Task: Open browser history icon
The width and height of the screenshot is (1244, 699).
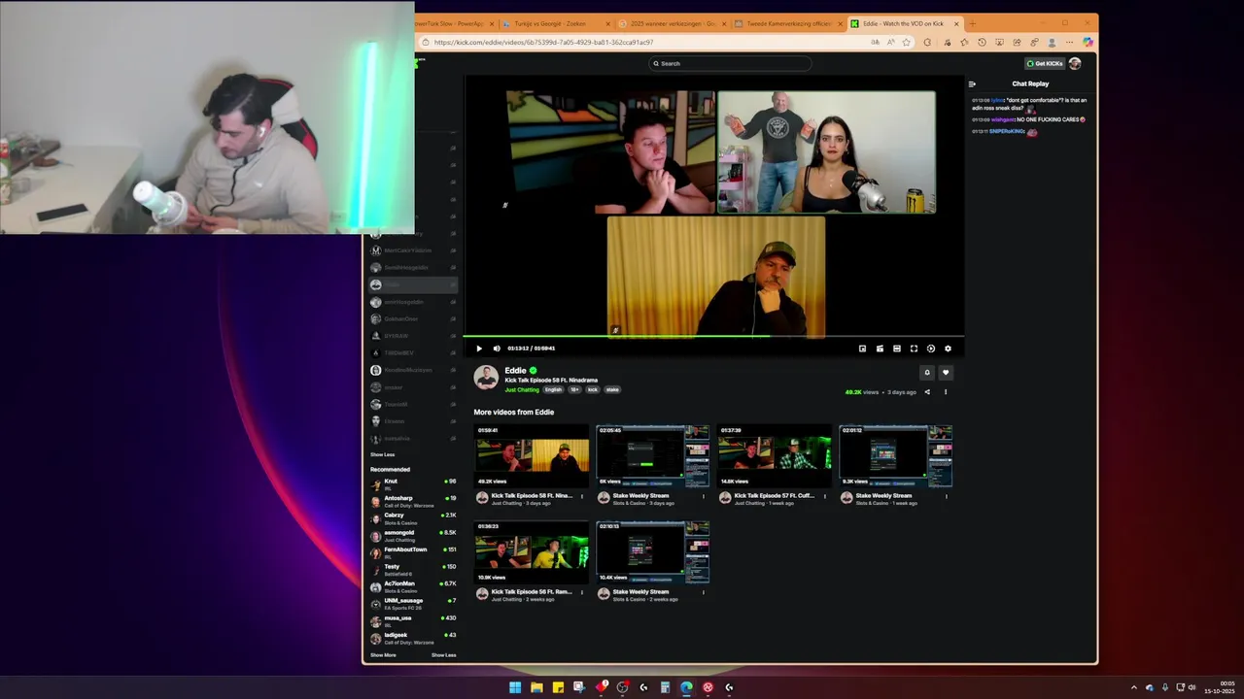Action: click(981, 42)
